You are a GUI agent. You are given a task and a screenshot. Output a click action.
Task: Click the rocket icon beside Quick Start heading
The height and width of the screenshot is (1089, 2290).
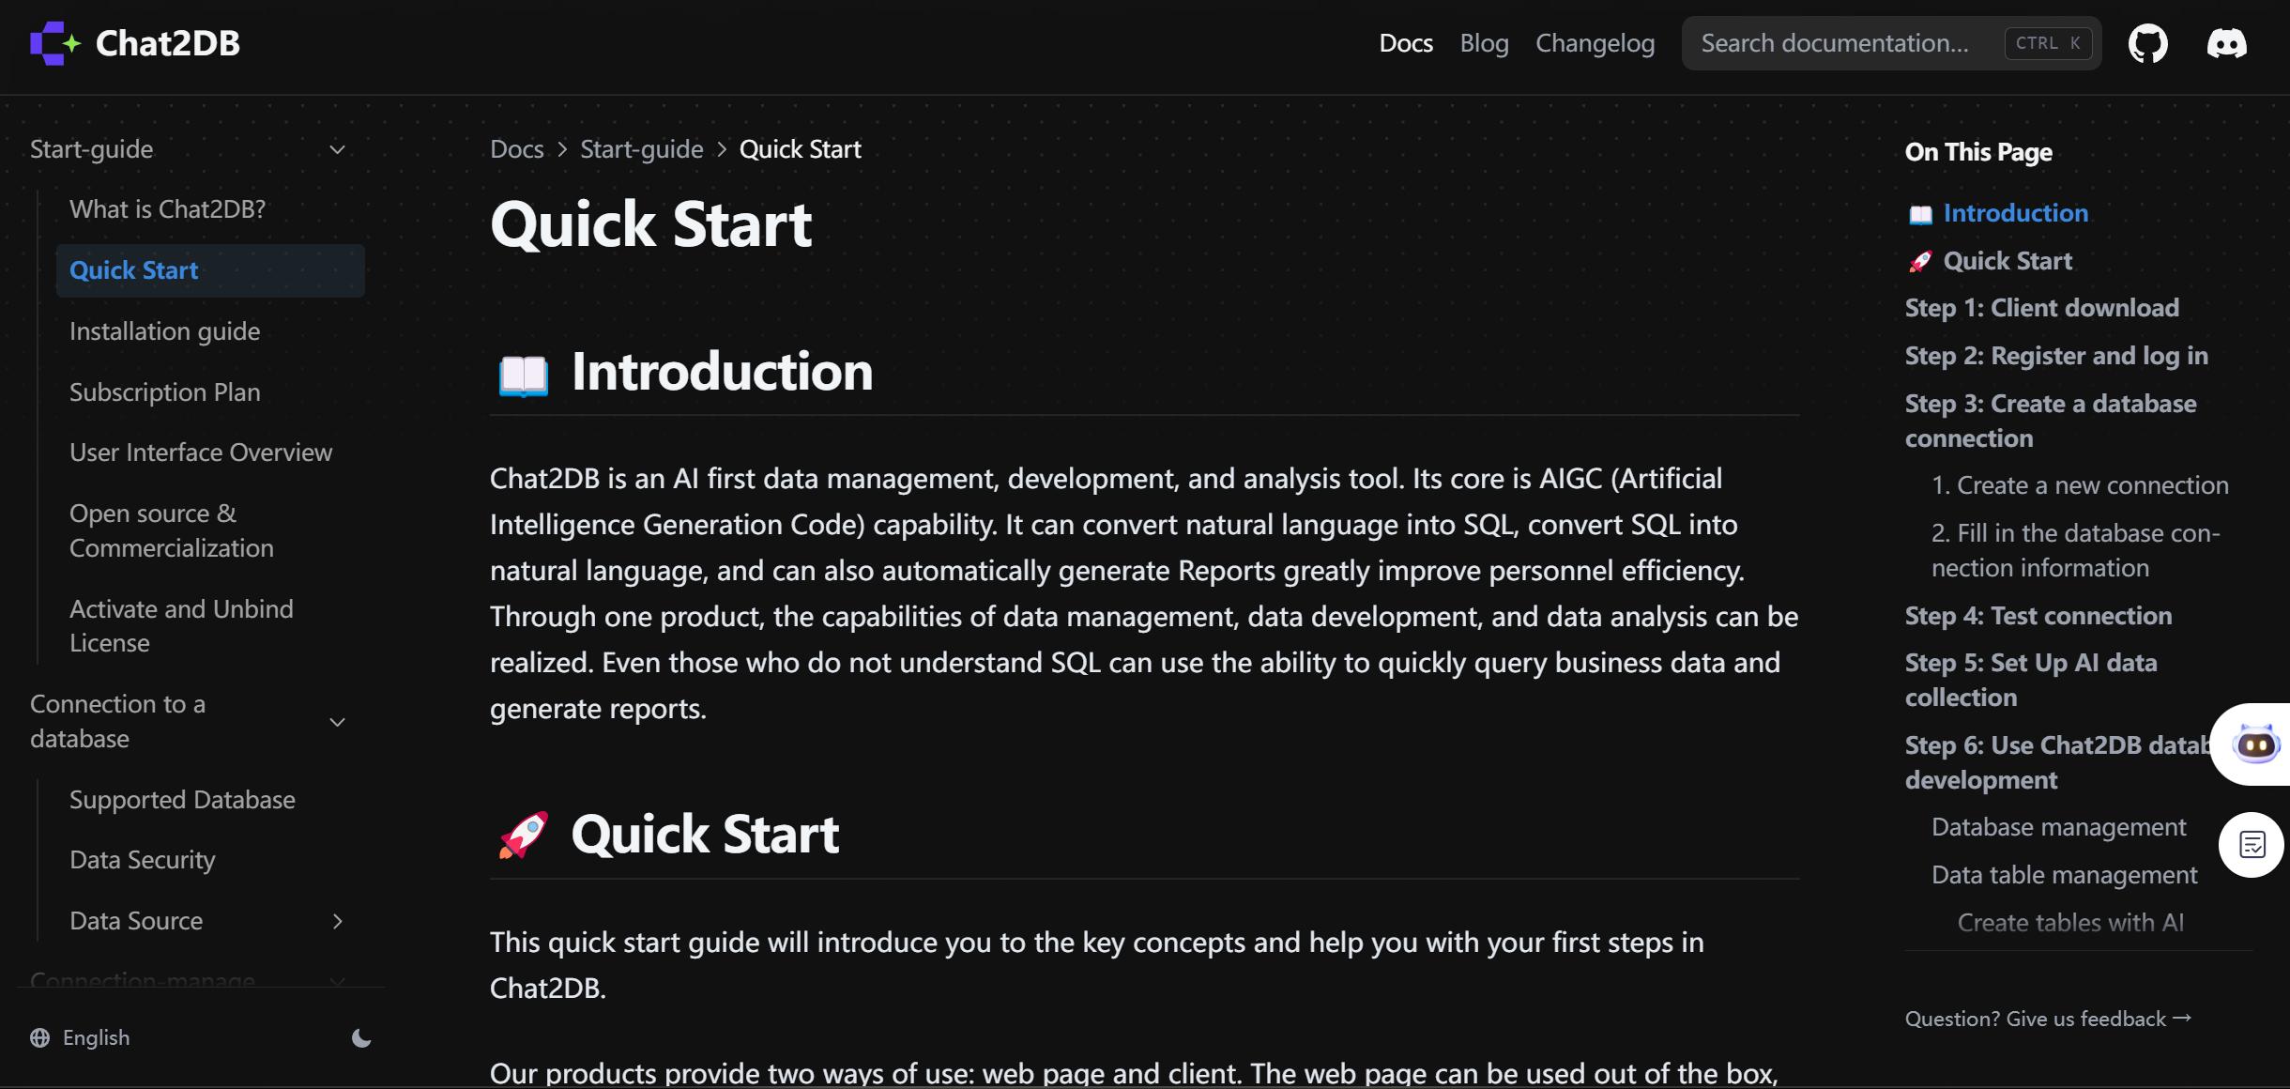coord(523,835)
